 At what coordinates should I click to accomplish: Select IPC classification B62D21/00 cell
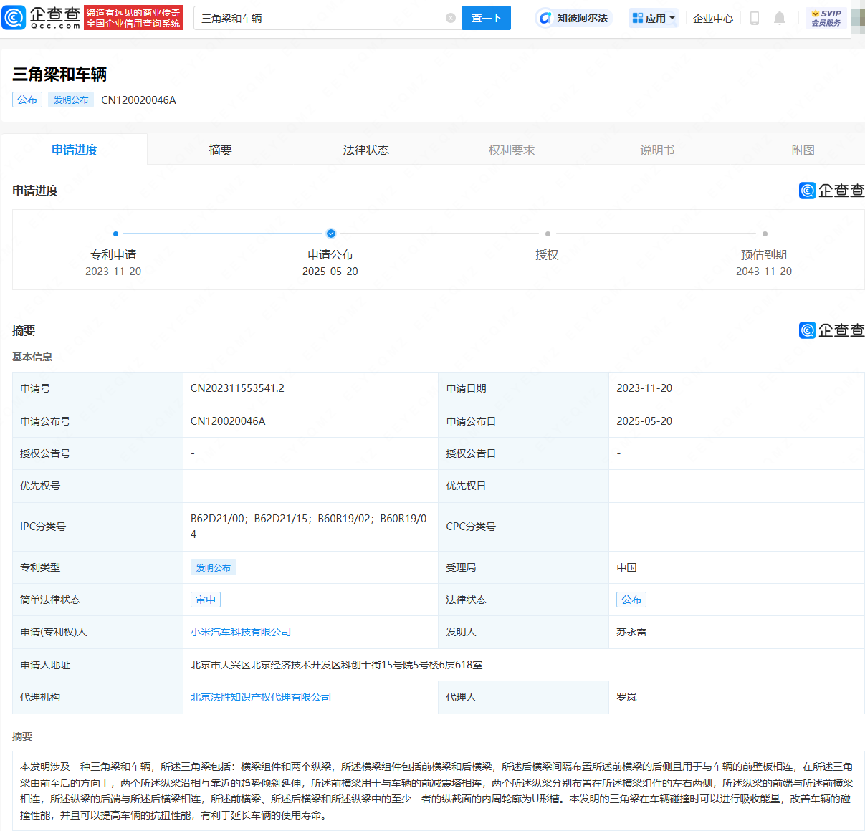tap(309, 527)
